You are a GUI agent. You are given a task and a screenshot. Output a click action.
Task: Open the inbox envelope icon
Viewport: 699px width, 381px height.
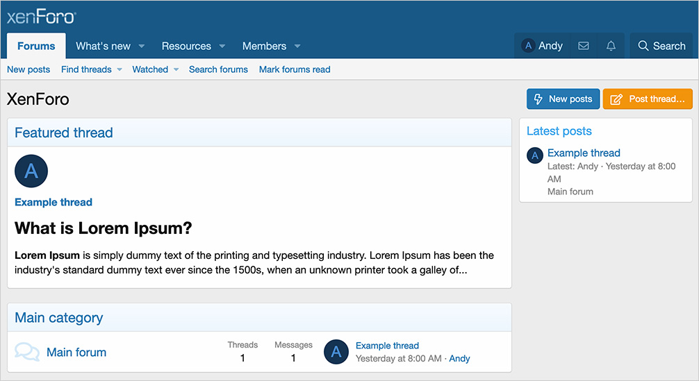coord(583,46)
